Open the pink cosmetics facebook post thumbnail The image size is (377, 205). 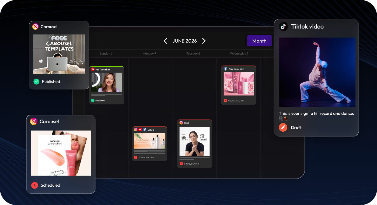click(x=239, y=84)
